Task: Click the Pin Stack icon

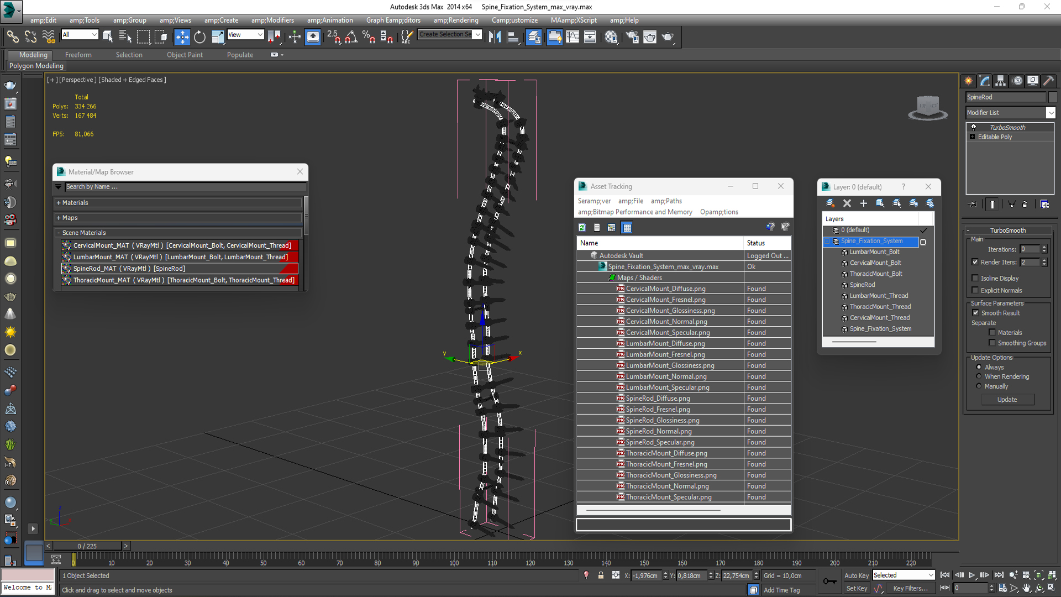Action: point(973,204)
